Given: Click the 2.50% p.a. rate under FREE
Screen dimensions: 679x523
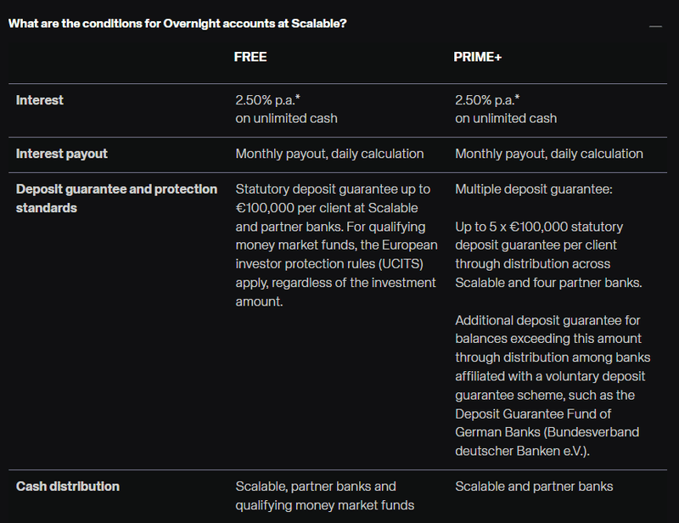Looking at the screenshot, I should coord(267,100).
